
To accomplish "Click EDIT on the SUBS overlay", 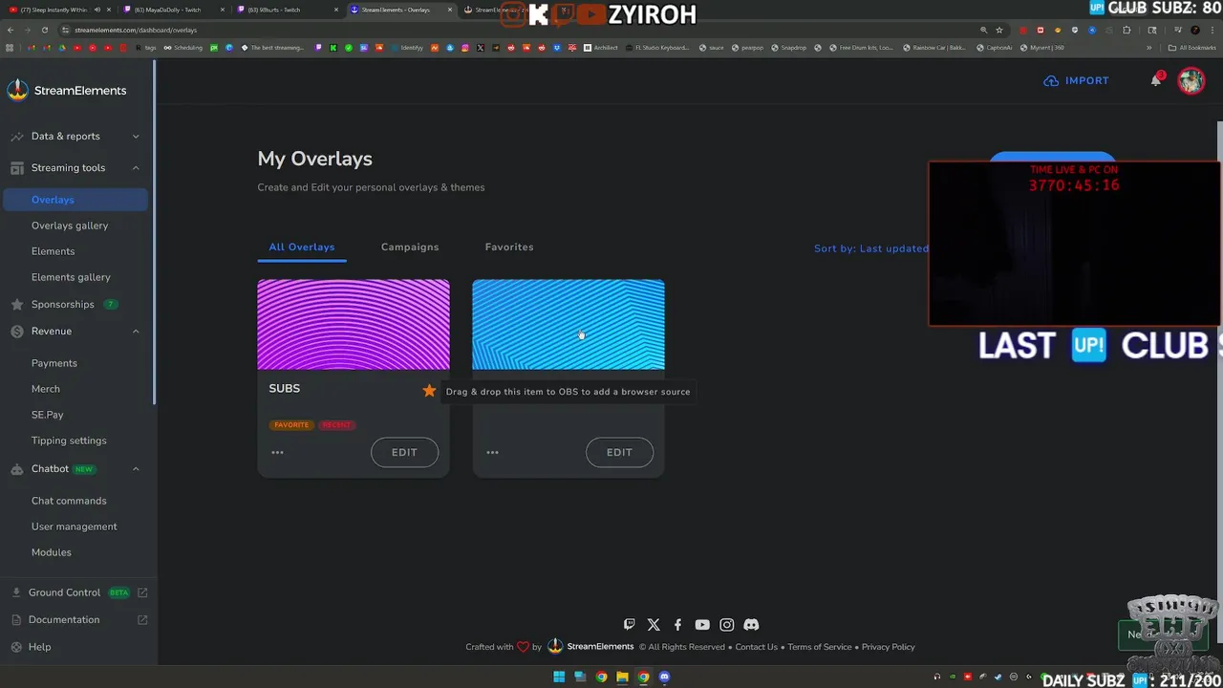I will click(x=404, y=452).
